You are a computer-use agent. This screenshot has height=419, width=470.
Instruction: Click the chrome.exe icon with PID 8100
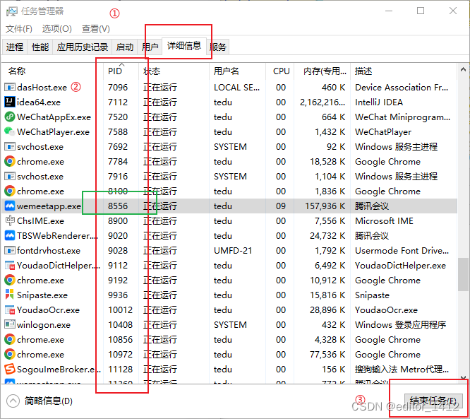pos(10,191)
